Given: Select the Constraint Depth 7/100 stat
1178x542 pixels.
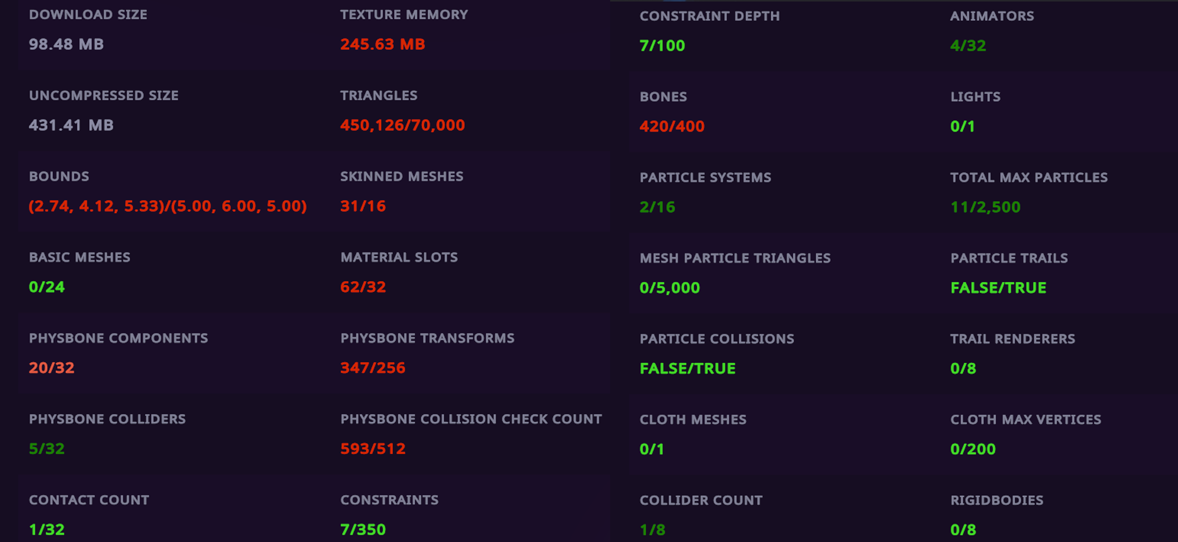Looking at the screenshot, I should (662, 46).
